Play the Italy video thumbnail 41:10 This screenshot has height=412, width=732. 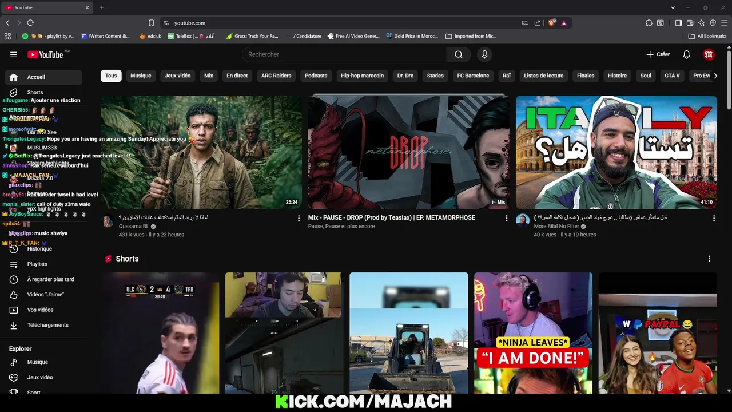(x=616, y=152)
